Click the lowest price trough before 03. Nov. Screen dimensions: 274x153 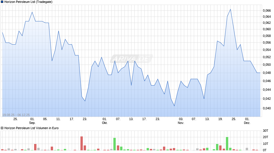tap(174, 106)
